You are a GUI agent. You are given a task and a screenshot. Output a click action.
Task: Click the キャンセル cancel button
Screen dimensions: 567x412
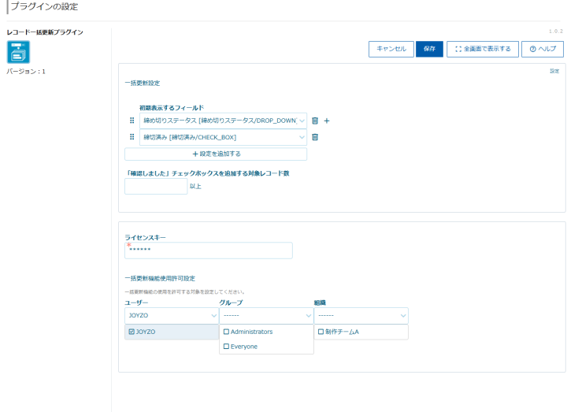coord(391,49)
